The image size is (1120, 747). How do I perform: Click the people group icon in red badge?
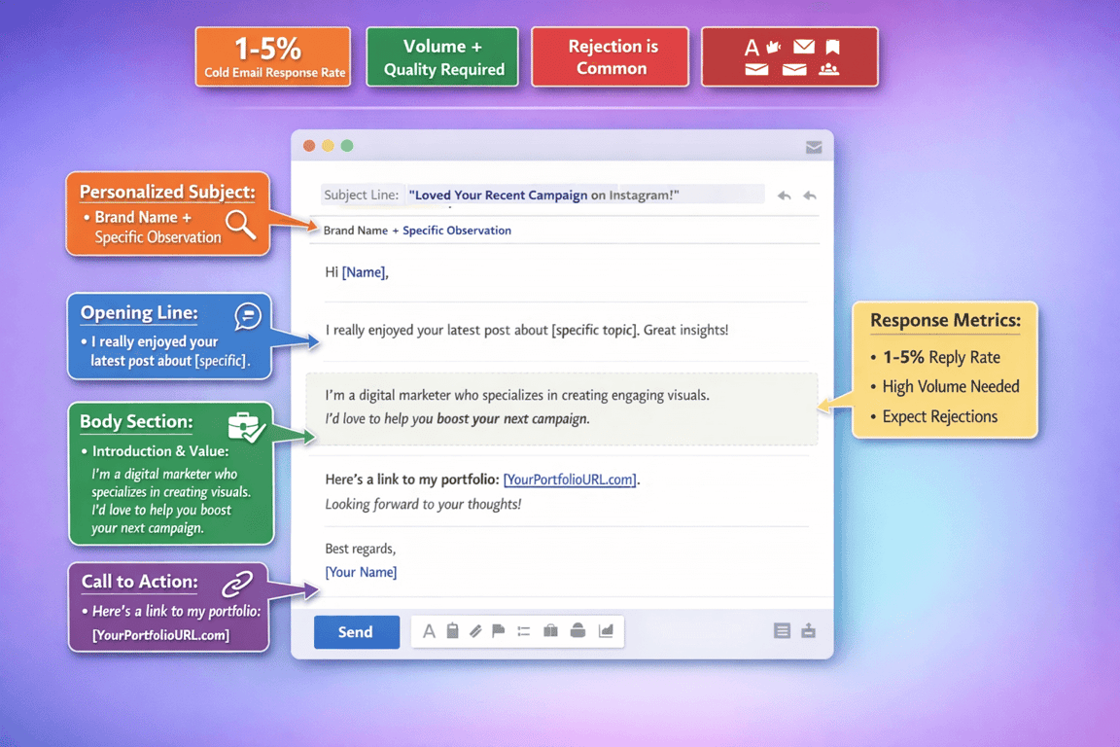(x=829, y=69)
